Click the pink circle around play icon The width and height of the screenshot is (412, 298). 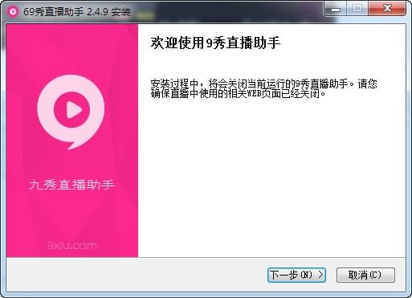(71, 109)
